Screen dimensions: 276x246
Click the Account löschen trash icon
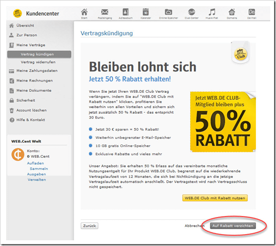click(11, 110)
